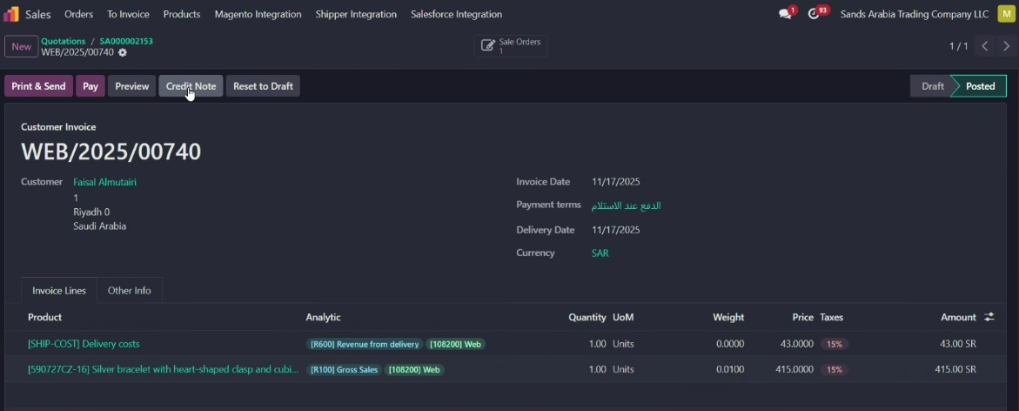Open the Products menu
This screenshot has height=411, width=1019.
(x=182, y=14)
